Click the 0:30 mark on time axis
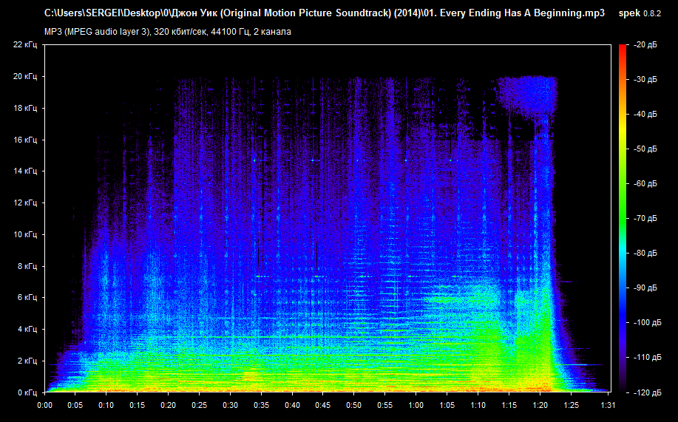This screenshot has width=678, height=422. click(230, 405)
